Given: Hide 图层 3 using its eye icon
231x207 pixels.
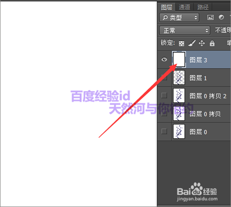Looking at the screenshot, I should [x=164, y=59].
